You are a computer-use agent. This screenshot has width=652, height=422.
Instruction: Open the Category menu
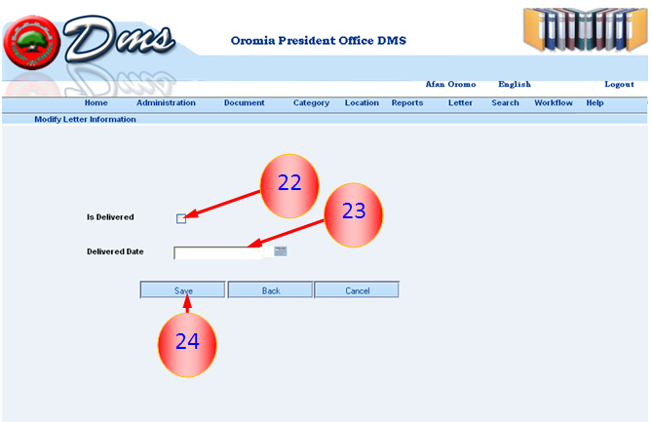click(311, 102)
